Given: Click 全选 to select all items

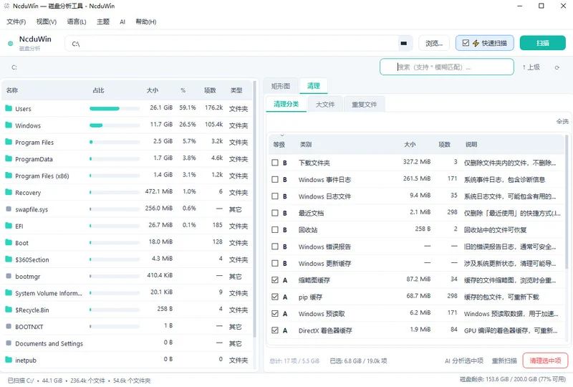Looking at the screenshot, I should tap(562, 121).
